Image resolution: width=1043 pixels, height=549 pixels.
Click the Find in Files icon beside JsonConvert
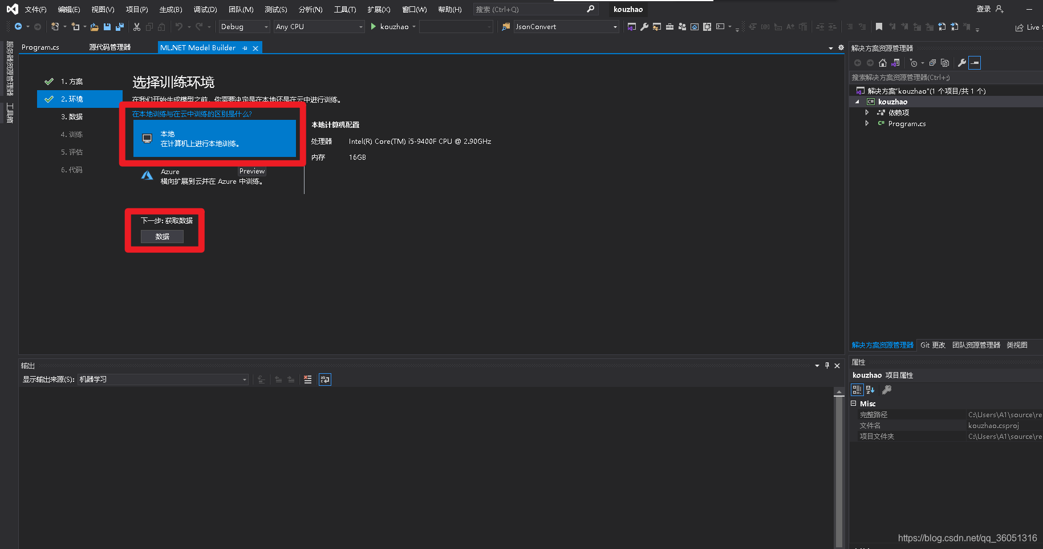[506, 27]
